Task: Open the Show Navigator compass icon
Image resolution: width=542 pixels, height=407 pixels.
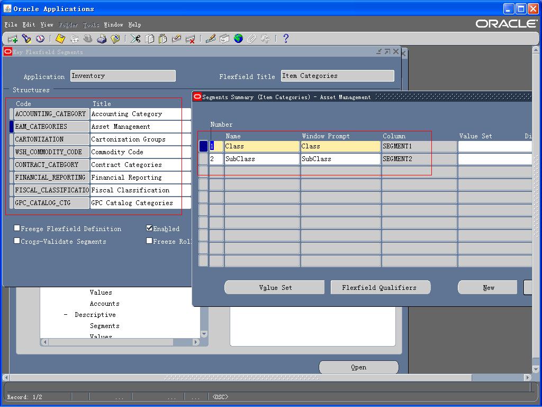Action: click(x=40, y=39)
